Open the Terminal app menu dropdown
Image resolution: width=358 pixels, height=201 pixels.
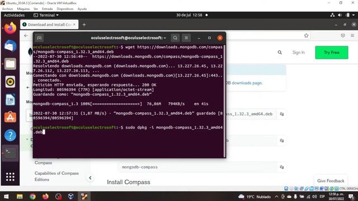coord(46,15)
